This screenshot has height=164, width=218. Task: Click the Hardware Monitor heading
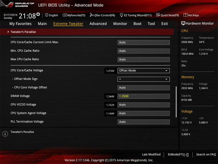[200, 23]
